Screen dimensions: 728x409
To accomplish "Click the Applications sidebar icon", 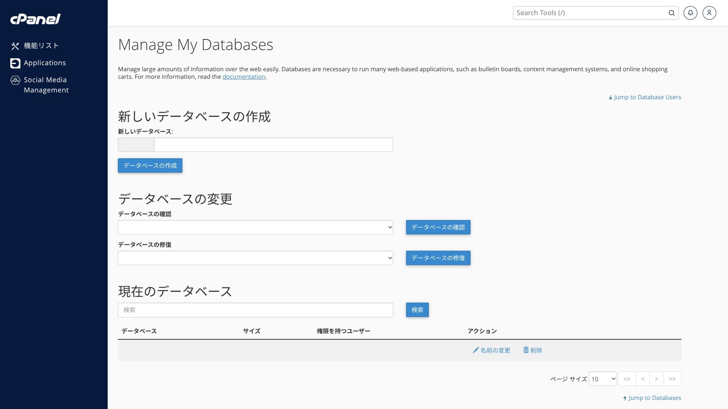I will [x=15, y=63].
